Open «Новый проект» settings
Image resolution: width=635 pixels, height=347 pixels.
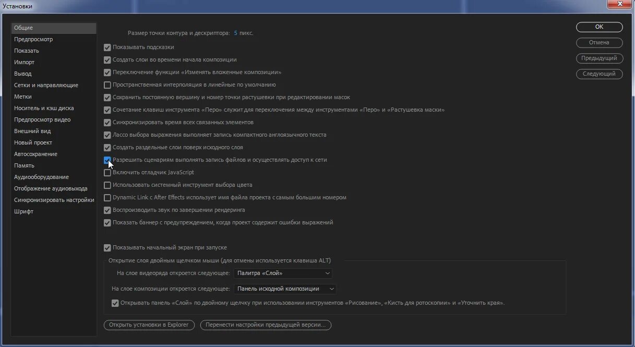[54, 142]
